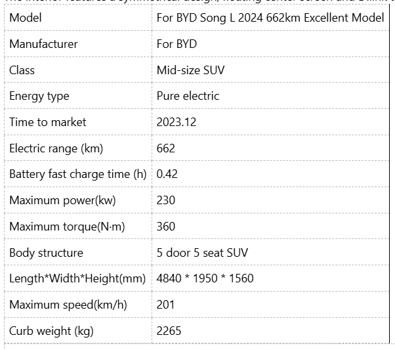Click the 'Energy type' label
Image resolution: width=395 pixels, height=350 pixels.
point(39,96)
